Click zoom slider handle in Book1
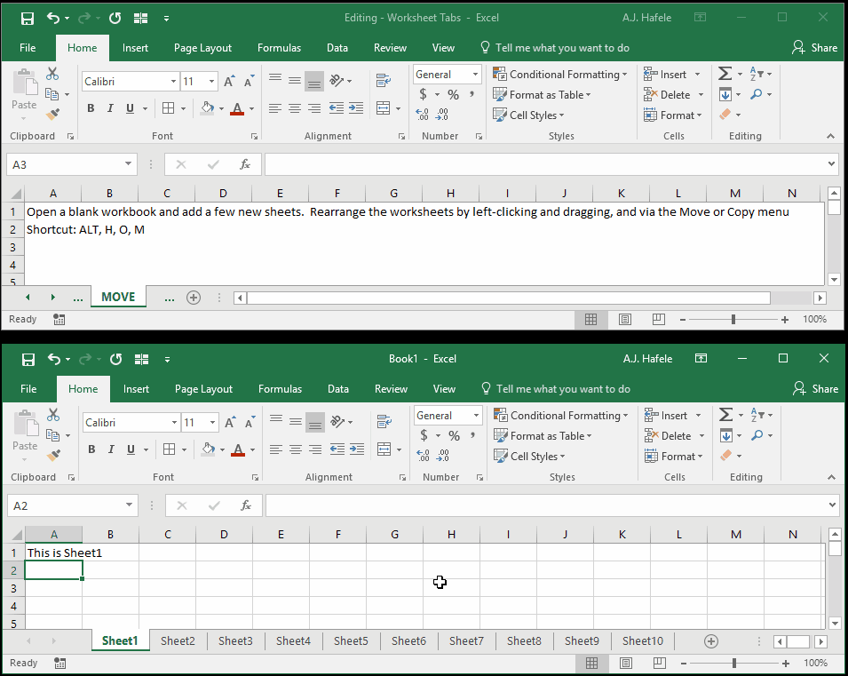 733,663
